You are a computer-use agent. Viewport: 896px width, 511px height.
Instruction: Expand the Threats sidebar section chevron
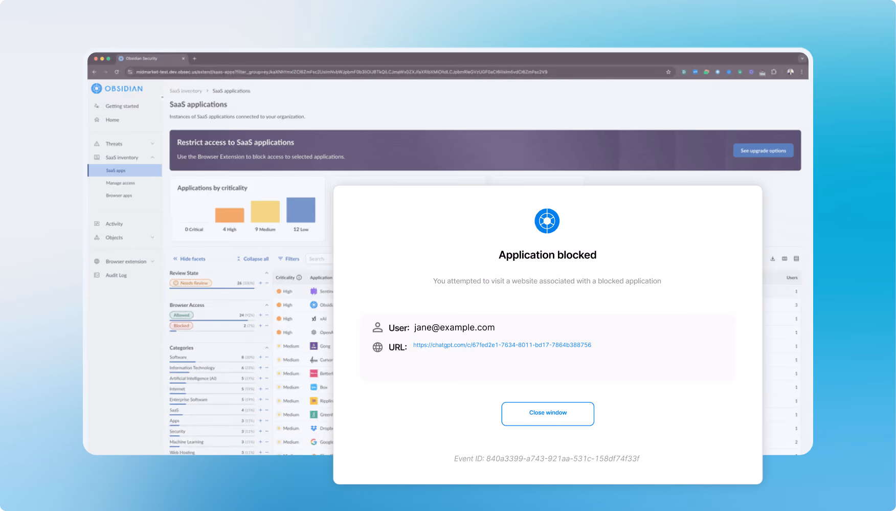coord(152,144)
